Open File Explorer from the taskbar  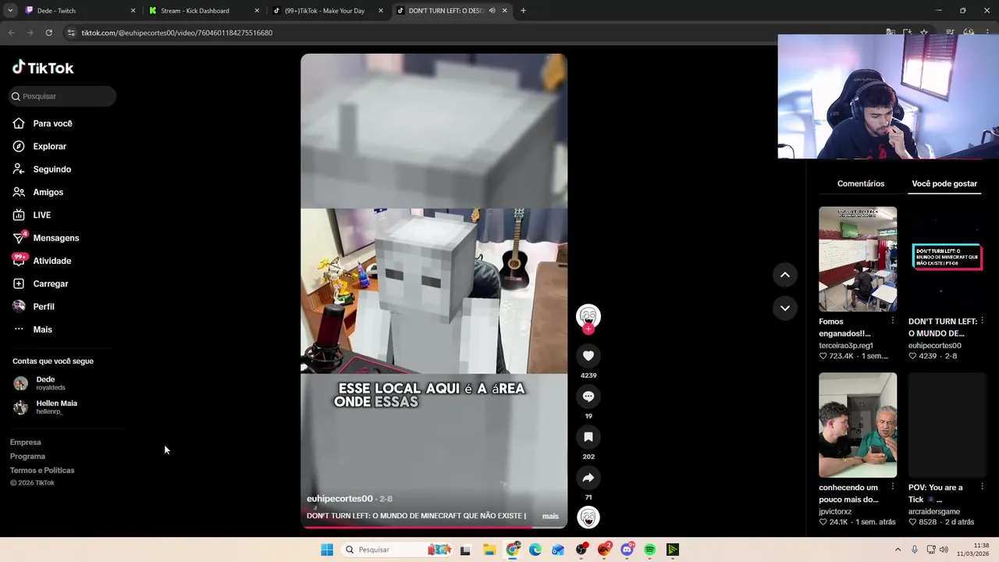pos(489,550)
